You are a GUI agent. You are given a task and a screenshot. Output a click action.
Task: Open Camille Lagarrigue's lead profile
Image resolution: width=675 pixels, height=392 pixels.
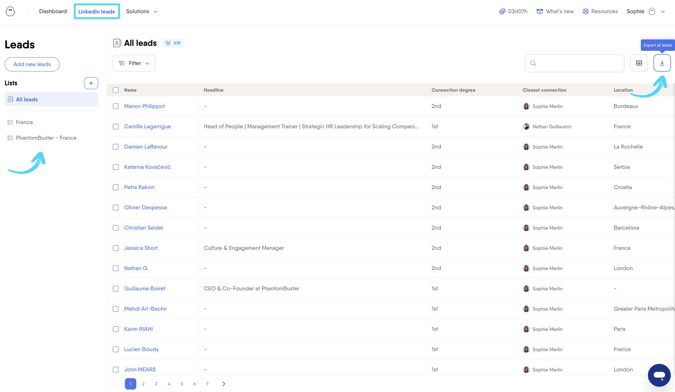147,127
